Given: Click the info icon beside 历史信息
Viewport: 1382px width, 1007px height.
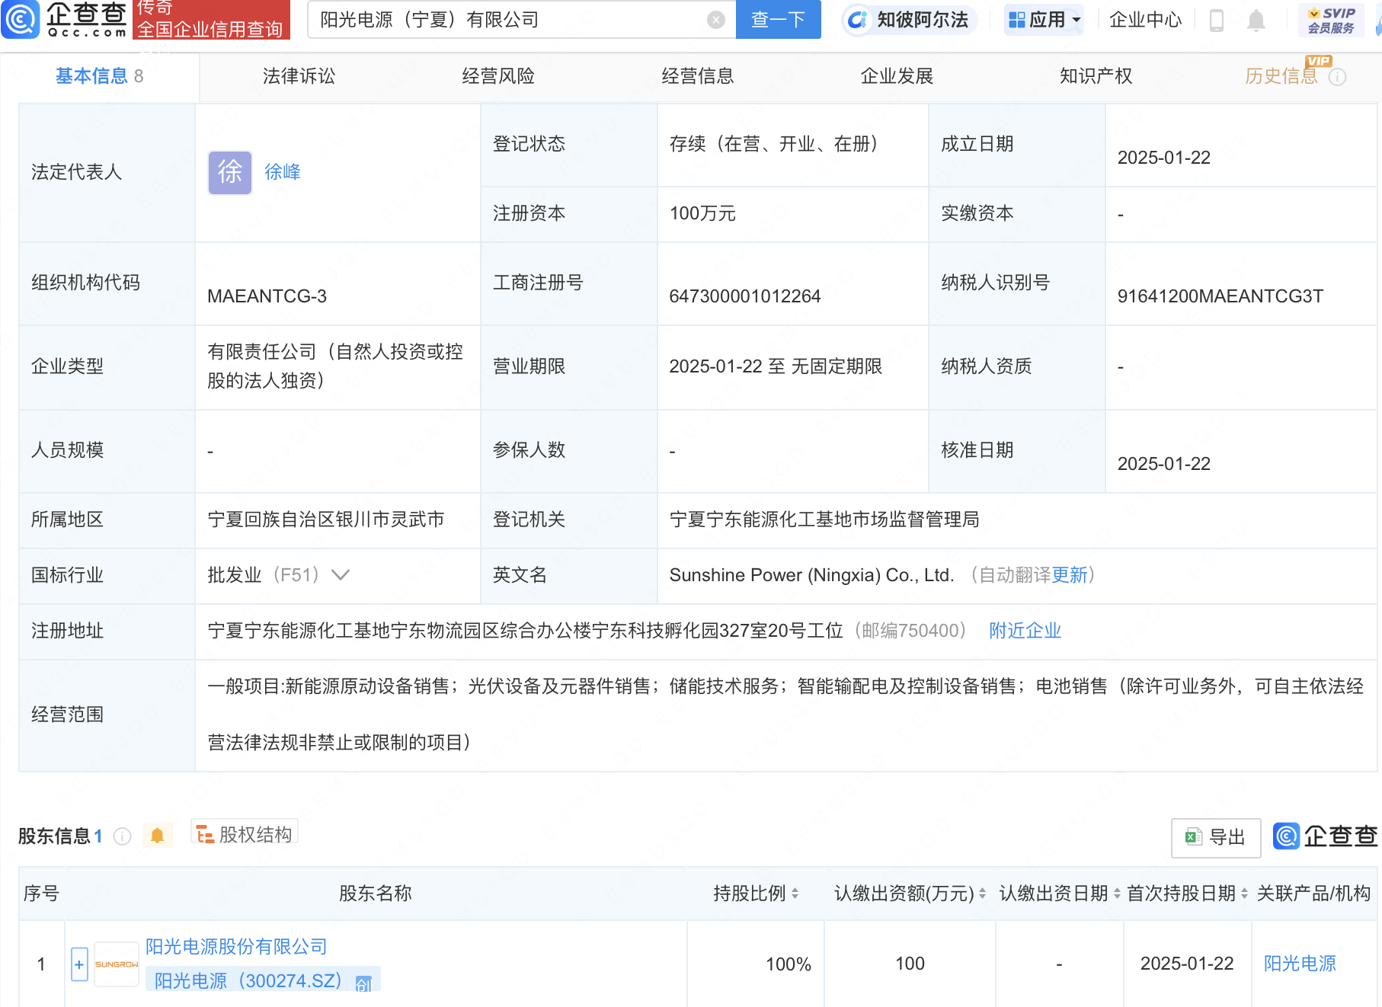Looking at the screenshot, I should click(x=1338, y=77).
